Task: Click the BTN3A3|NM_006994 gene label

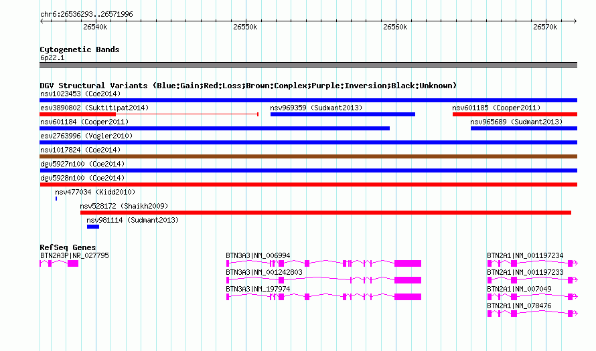Action: 258,256
